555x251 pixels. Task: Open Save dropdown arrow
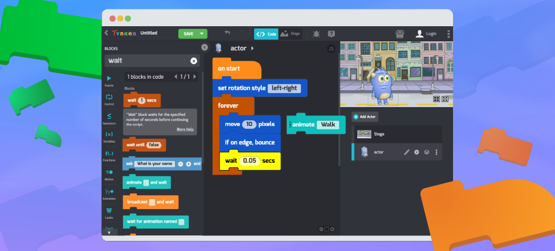202,33
